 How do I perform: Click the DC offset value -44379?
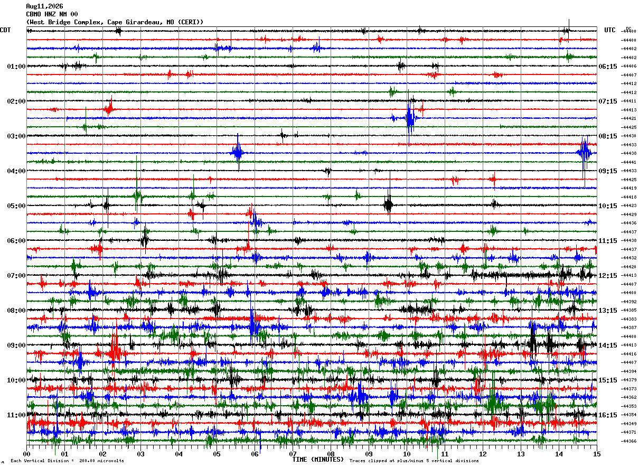pos(629,380)
